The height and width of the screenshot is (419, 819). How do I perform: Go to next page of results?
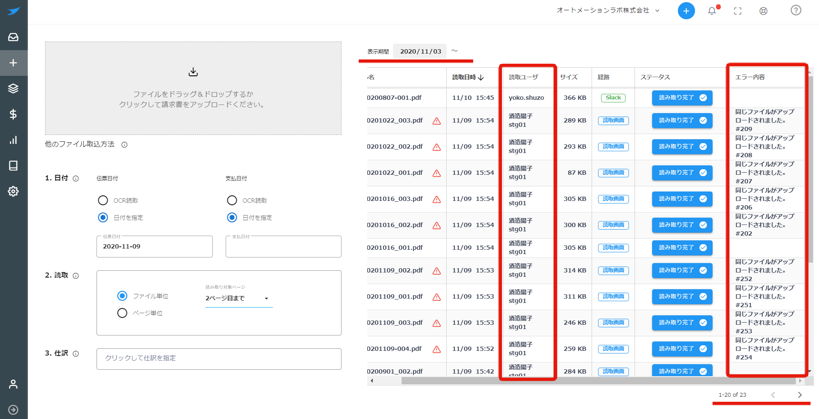[800, 395]
